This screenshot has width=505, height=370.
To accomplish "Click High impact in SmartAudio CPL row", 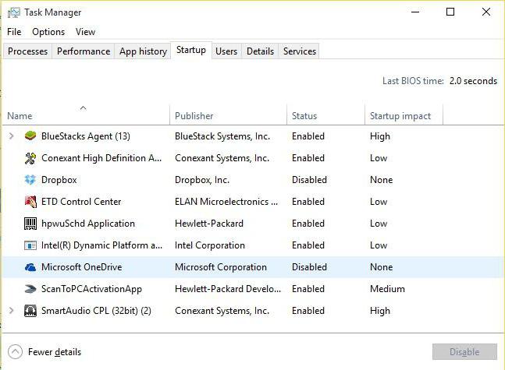I will click(x=379, y=311).
